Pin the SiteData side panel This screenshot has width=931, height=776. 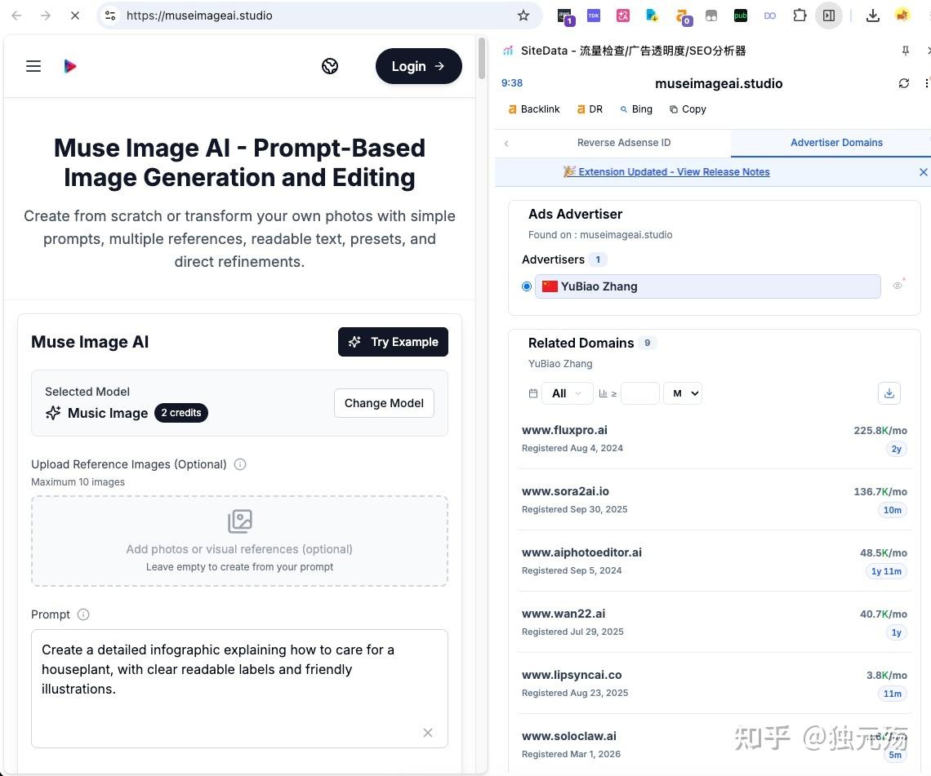pos(906,51)
